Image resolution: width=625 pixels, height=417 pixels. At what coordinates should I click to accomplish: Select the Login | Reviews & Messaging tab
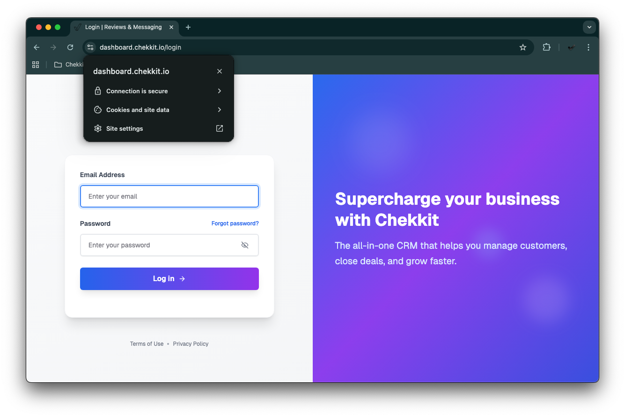[124, 27]
